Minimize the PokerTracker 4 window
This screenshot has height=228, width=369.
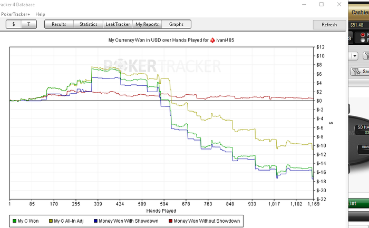point(304,4)
